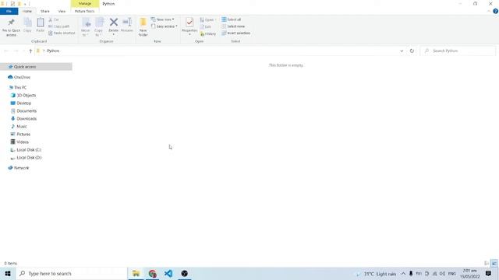
Task: Click Invert selection in ribbon
Action: (x=235, y=33)
